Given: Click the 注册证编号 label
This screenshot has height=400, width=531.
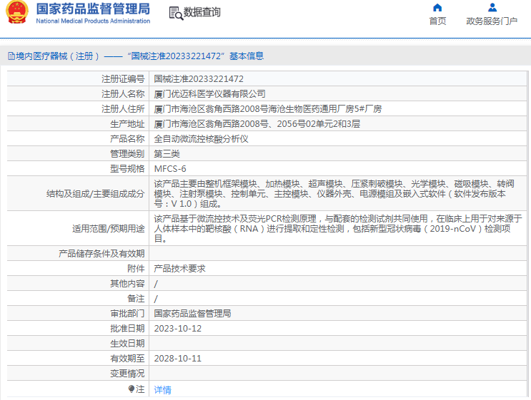Looking at the screenshot, I should 123,79.
